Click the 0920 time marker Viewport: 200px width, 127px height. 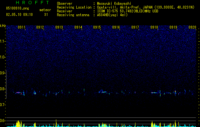click(192, 27)
